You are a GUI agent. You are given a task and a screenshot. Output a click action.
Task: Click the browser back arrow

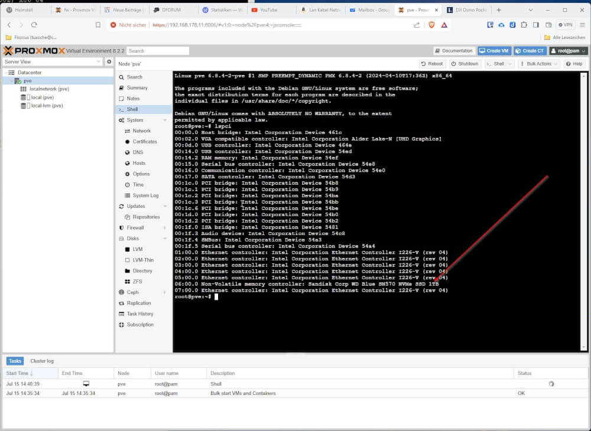click(9, 25)
